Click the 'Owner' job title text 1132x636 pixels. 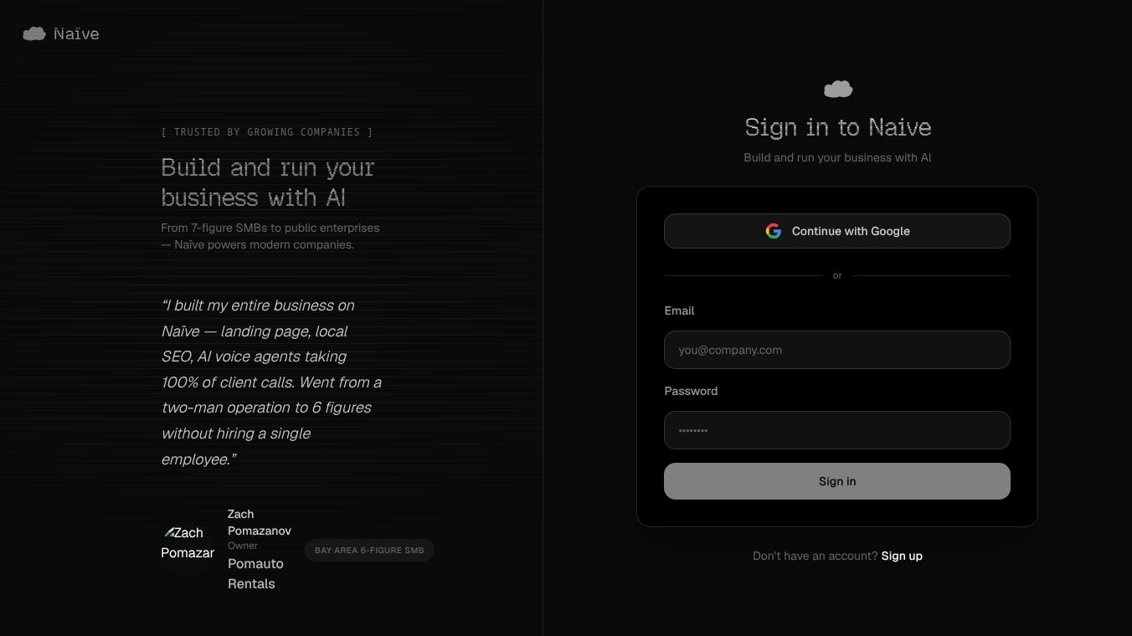pos(243,546)
